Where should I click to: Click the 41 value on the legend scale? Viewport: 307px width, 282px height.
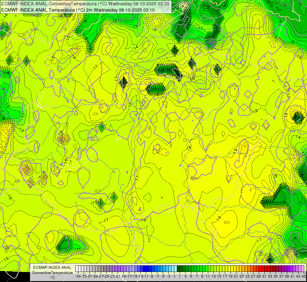point(292,276)
